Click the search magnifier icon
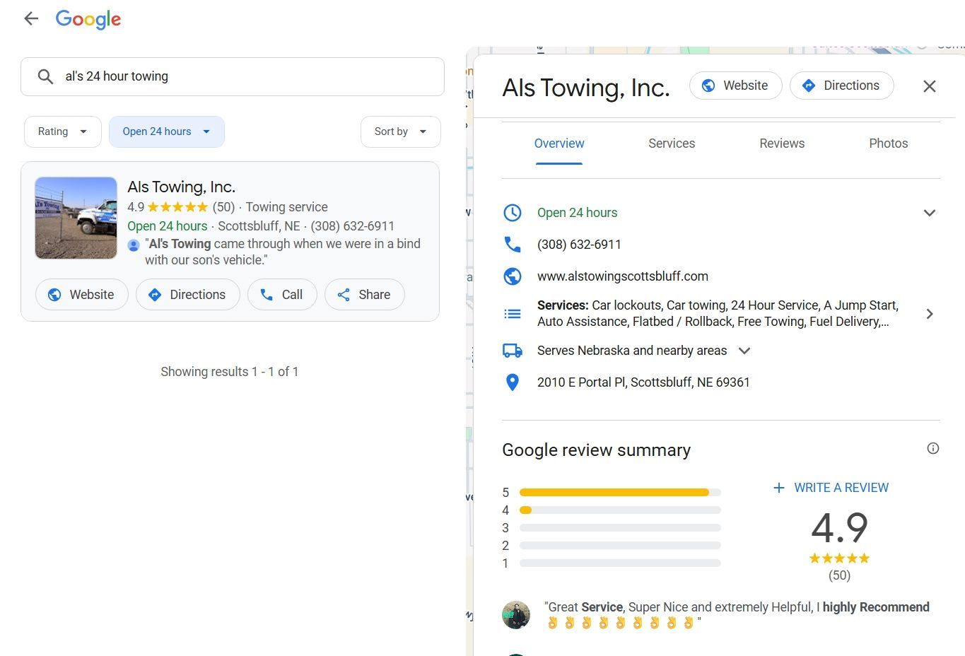 (x=45, y=76)
